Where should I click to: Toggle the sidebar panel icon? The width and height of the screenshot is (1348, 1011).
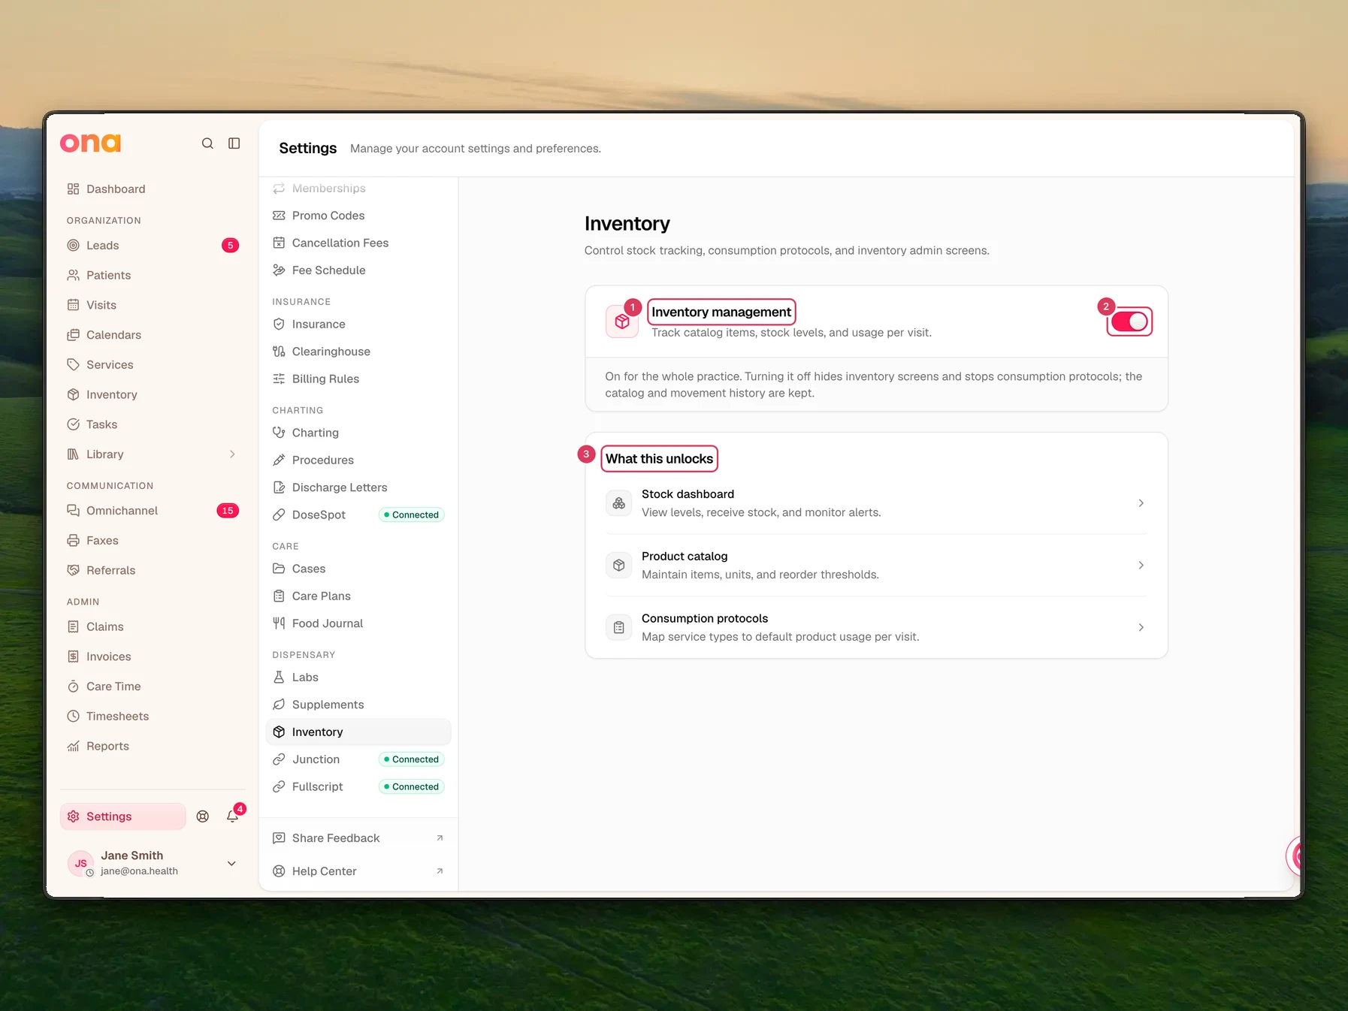click(x=234, y=143)
